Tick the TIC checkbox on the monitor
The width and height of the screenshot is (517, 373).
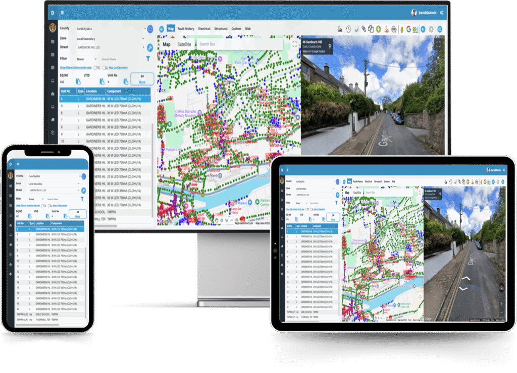pos(96,68)
